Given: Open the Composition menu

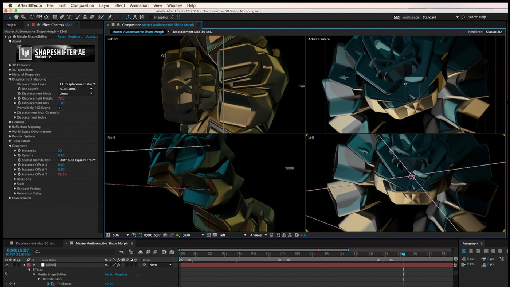Looking at the screenshot, I should (x=82, y=5).
